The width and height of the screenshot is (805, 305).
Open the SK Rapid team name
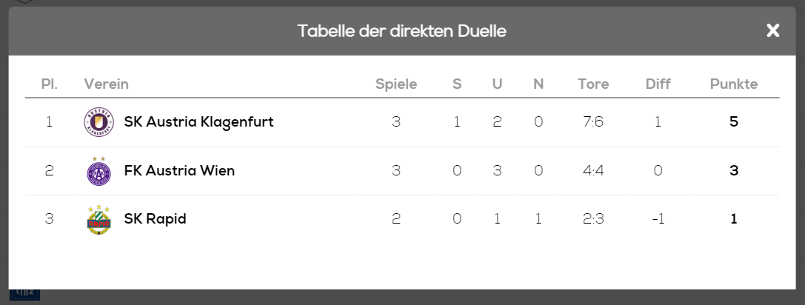[x=155, y=219]
